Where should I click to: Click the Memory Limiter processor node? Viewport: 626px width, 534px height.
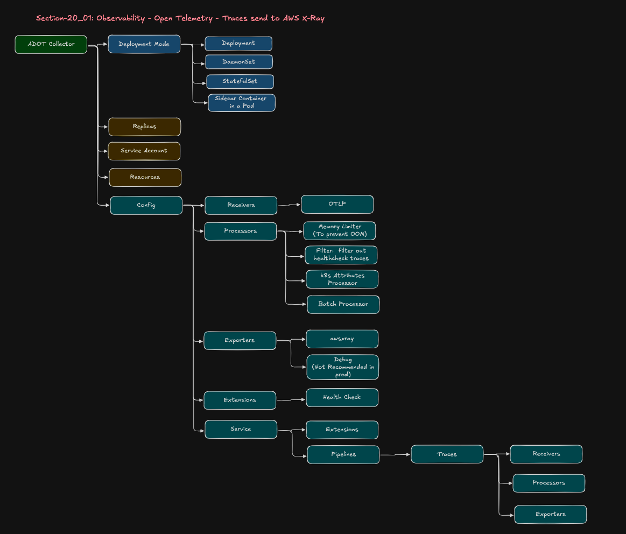coord(340,230)
